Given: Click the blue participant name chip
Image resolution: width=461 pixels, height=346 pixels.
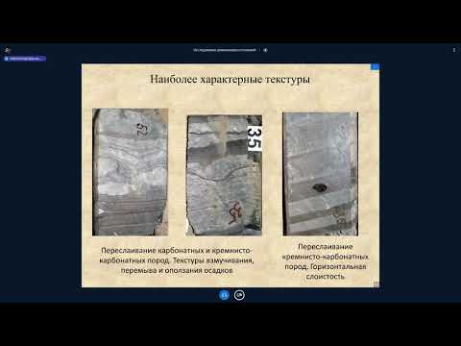Looking at the screenshot, I should (25, 59).
